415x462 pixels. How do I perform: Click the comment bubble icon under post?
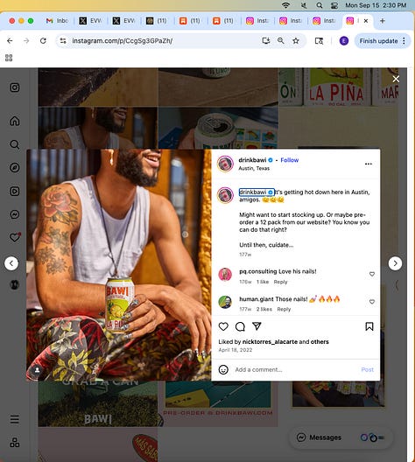(240, 326)
